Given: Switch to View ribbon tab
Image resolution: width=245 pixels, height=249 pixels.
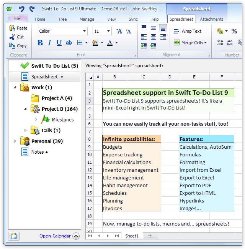Looking at the screenshot, I should pos(111,19).
